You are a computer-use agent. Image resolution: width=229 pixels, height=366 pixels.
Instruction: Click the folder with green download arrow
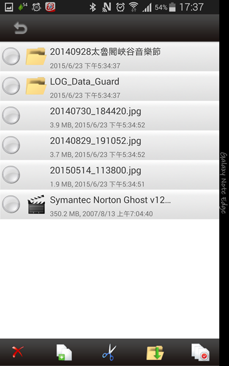pyautogui.click(x=155, y=353)
